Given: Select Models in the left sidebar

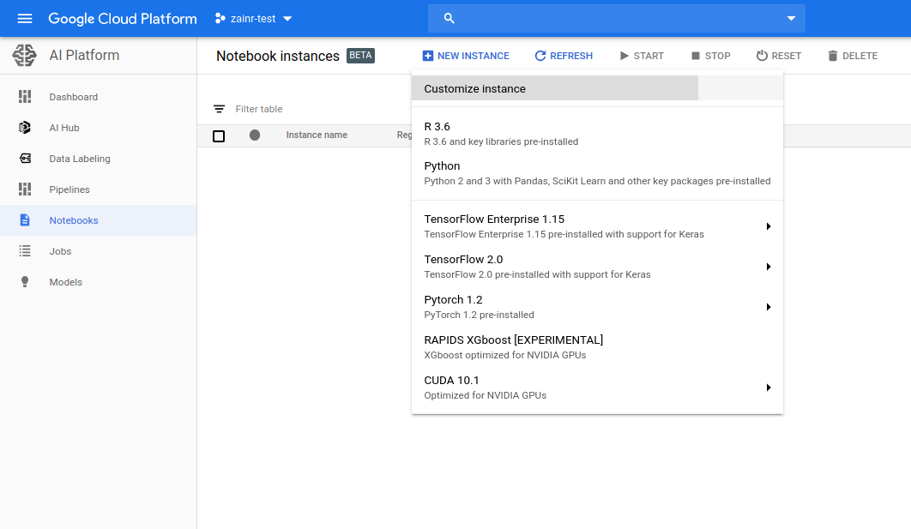Looking at the screenshot, I should [x=64, y=281].
